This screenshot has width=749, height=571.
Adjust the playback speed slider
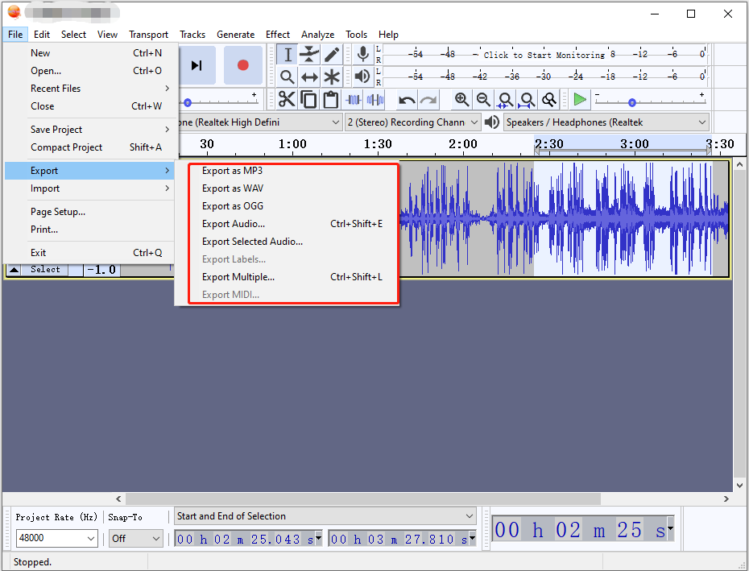(x=632, y=103)
